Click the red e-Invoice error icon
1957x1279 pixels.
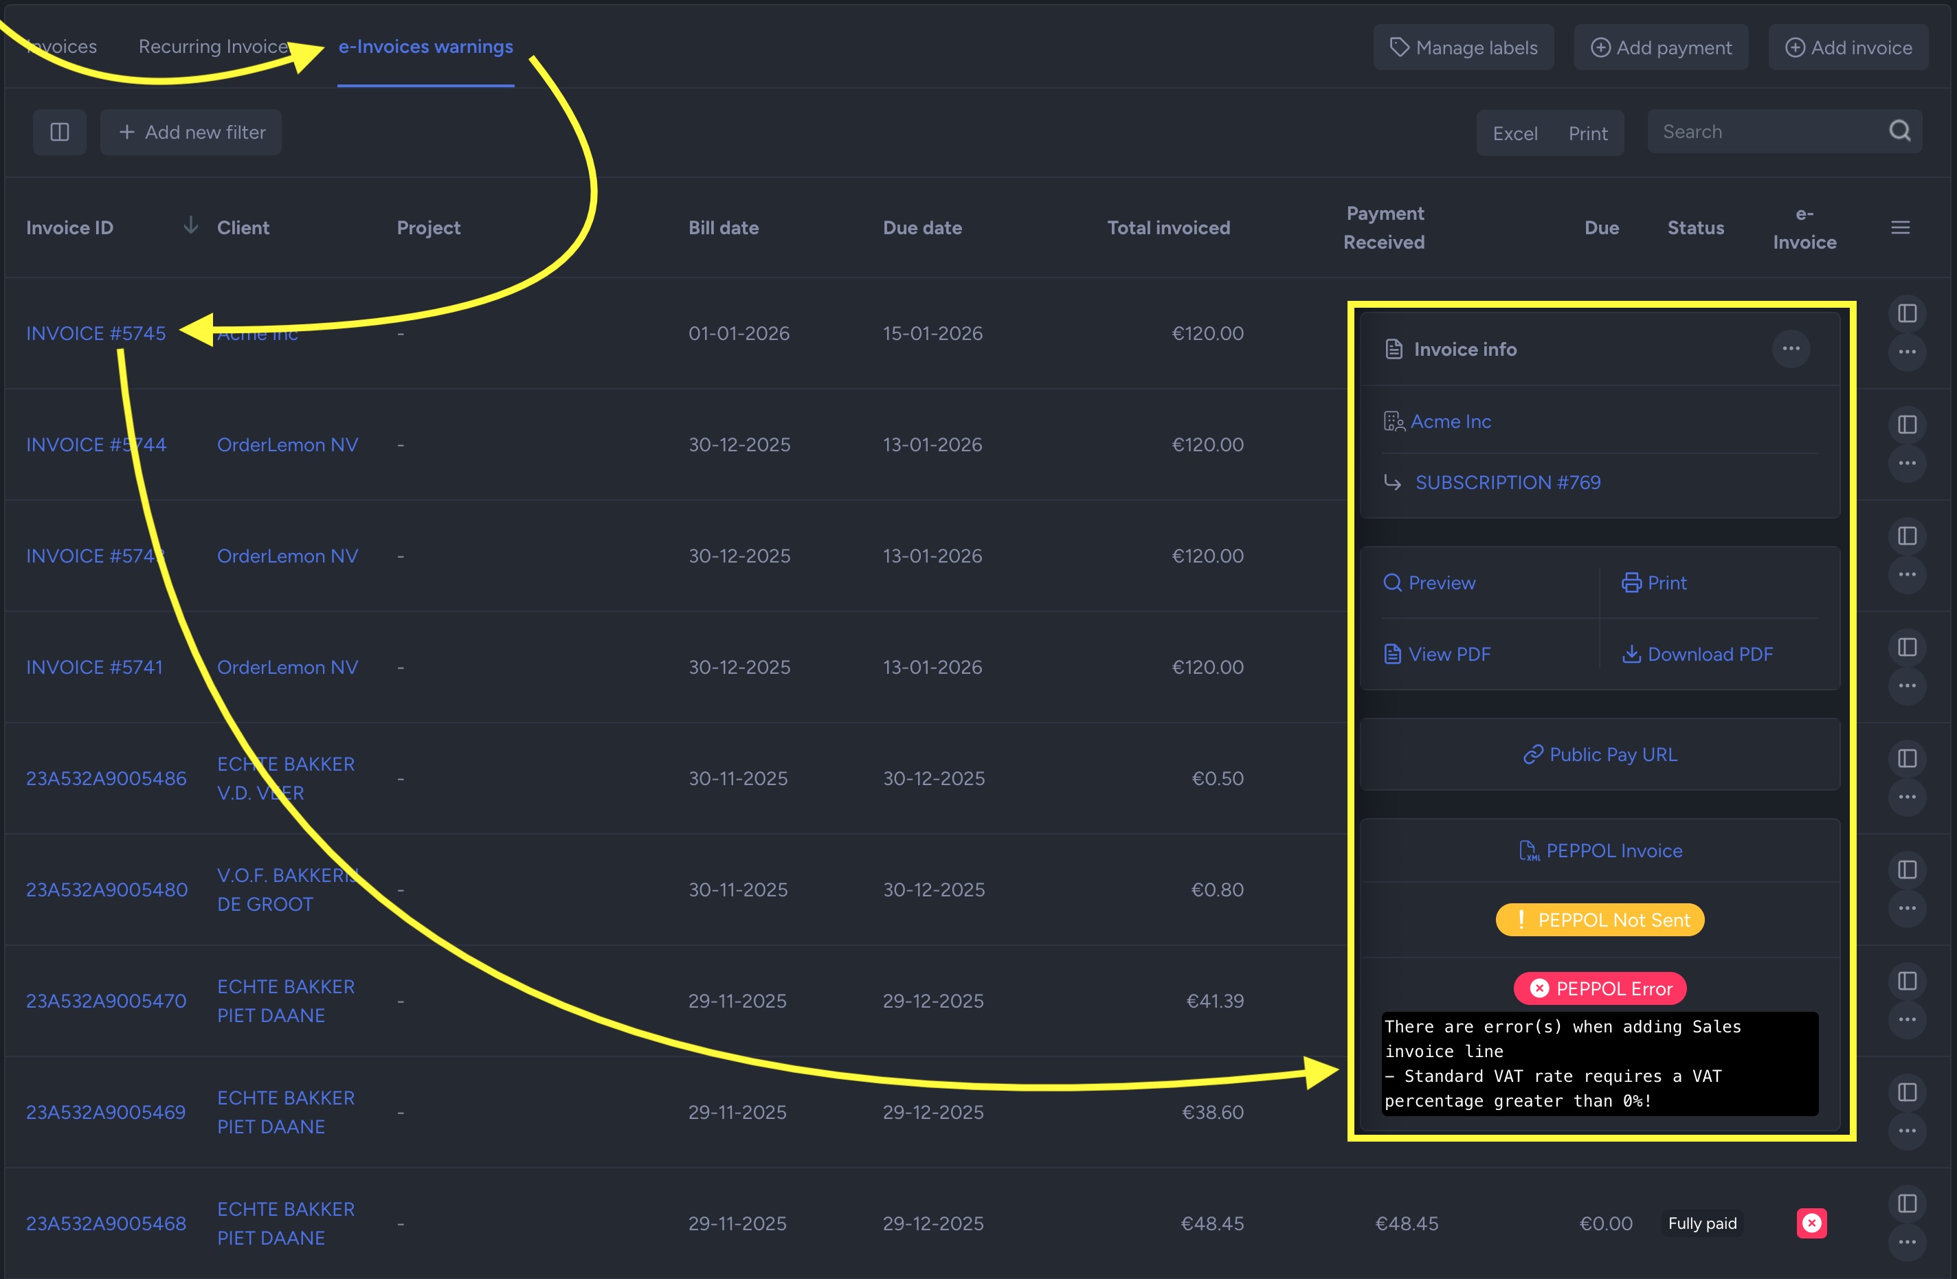coord(1811,1223)
